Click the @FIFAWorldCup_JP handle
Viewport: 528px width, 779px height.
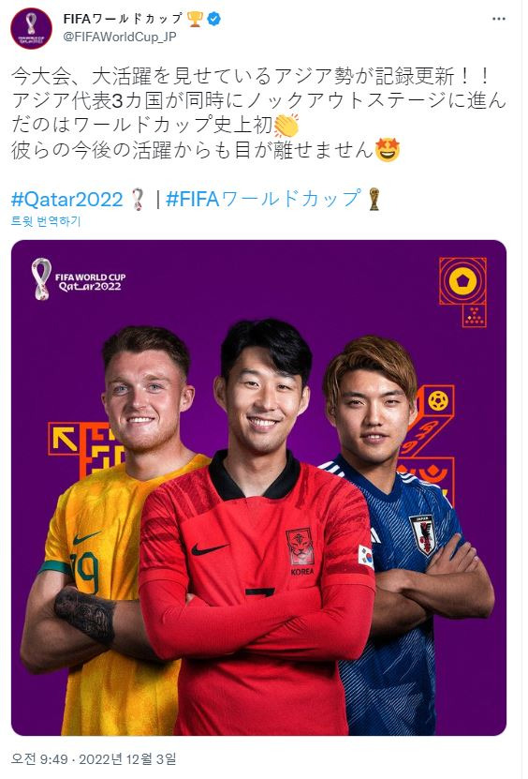pos(120,37)
